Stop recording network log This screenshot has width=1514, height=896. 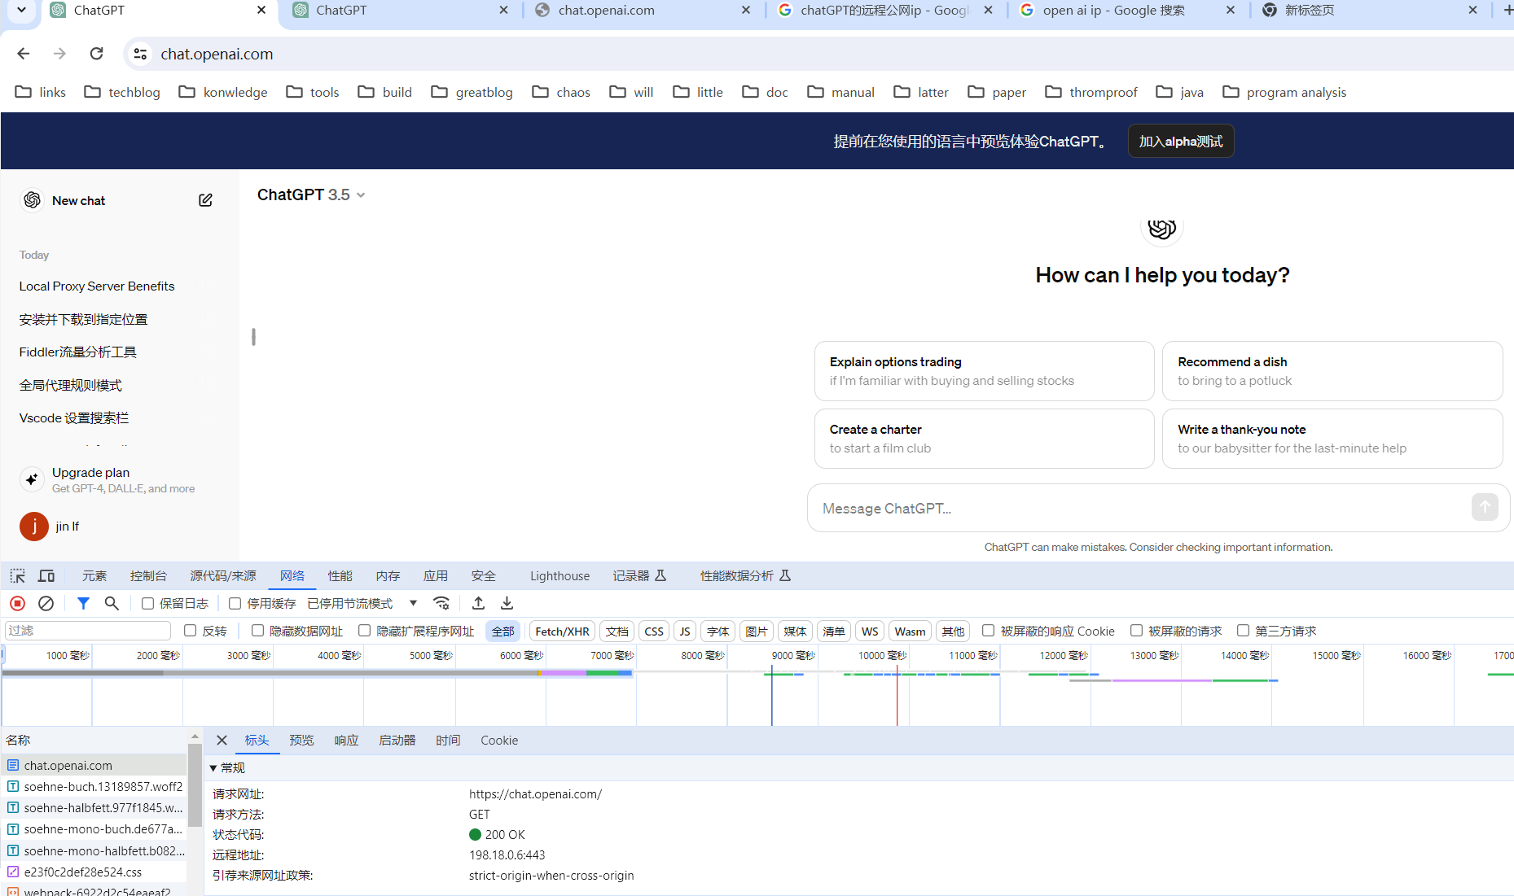pyautogui.click(x=17, y=603)
